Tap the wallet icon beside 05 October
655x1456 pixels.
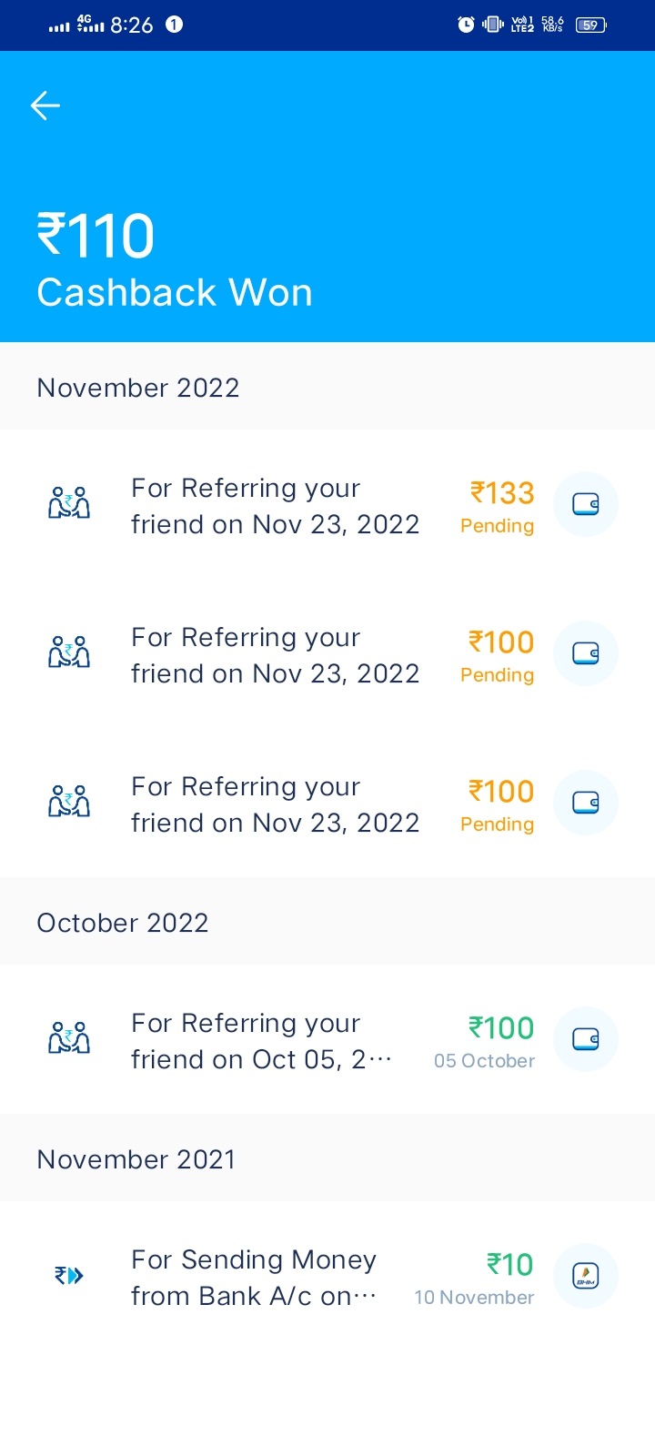coord(586,1039)
